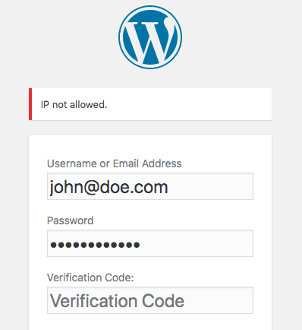Click the "Password" label text
Image resolution: width=302 pixels, height=330 pixels.
(x=71, y=221)
